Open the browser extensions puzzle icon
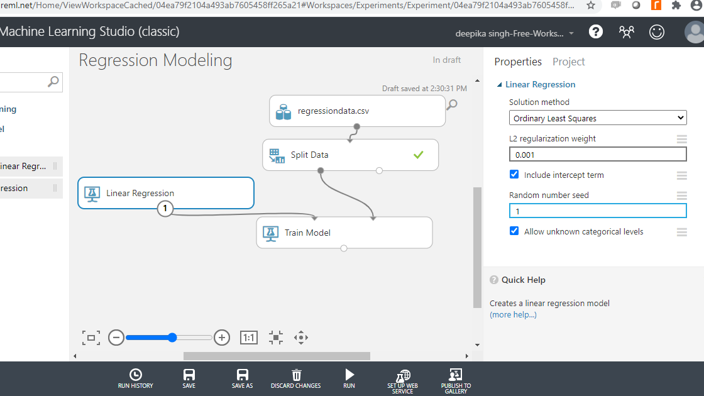 tap(676, 6)
